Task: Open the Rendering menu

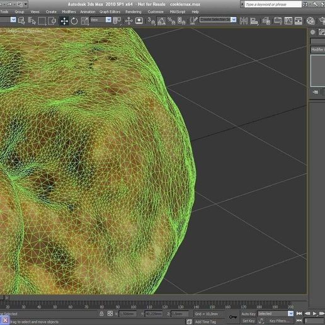Action: coord(134,12)
